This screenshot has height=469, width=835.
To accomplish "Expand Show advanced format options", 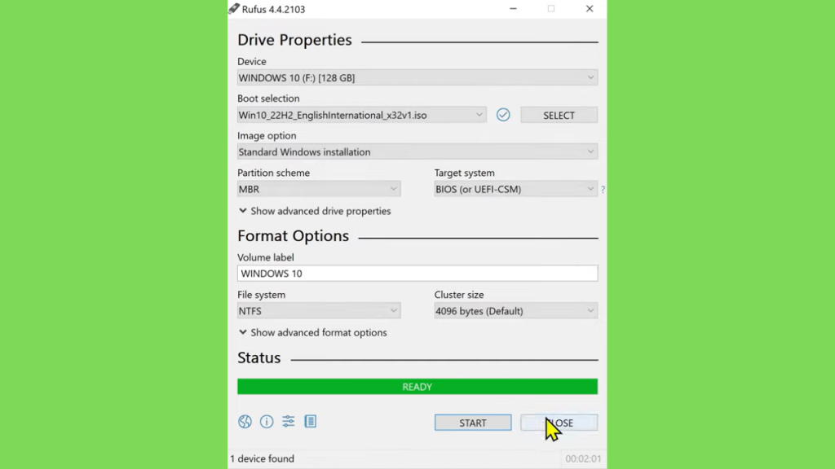I will coord(313,333).
